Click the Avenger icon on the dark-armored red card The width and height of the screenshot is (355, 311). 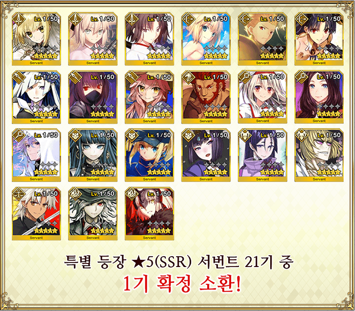(x=132, y=193)
